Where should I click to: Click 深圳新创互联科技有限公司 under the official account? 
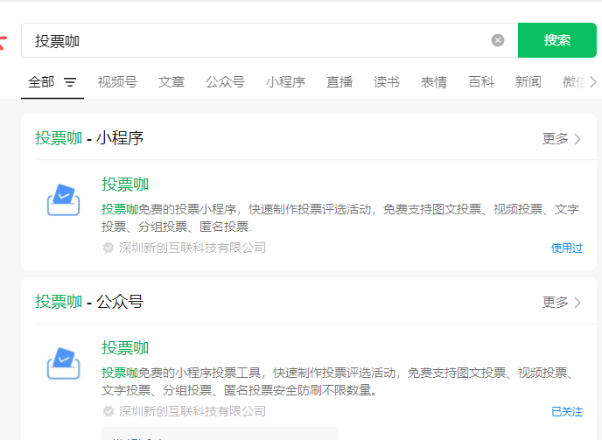pyautogui.click(x=192, y=411)
